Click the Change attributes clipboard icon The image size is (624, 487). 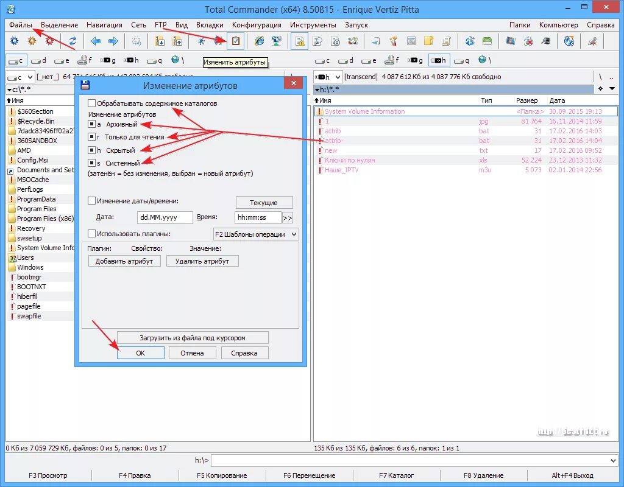tap(236, 41)
